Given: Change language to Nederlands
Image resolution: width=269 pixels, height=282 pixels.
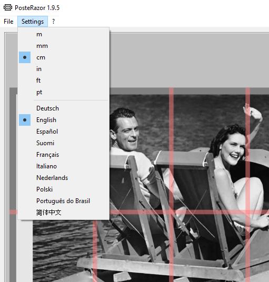Looking at the screenshot, I should [x=64, y=178].
